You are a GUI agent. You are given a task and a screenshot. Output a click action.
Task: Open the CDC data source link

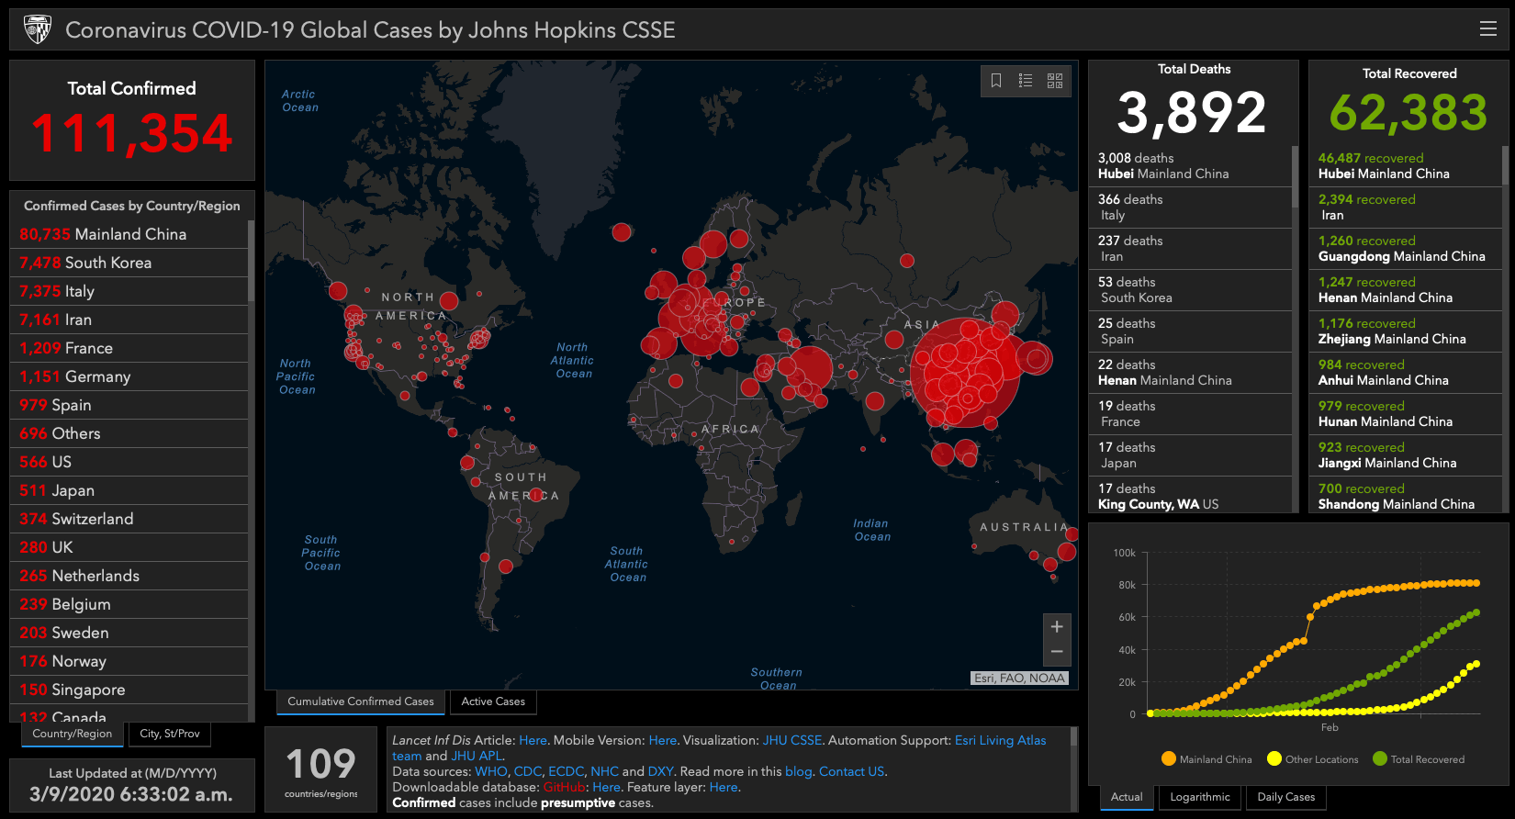pos(527,771)
